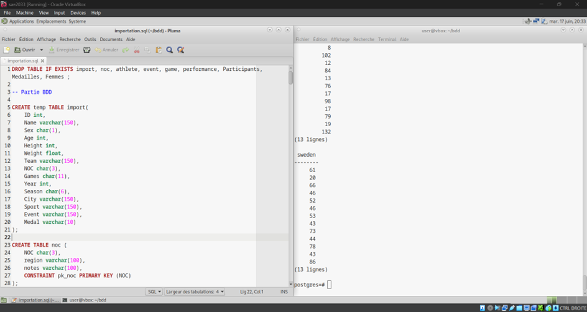Open Pluma's Édition menu

[x=26, y=39]
